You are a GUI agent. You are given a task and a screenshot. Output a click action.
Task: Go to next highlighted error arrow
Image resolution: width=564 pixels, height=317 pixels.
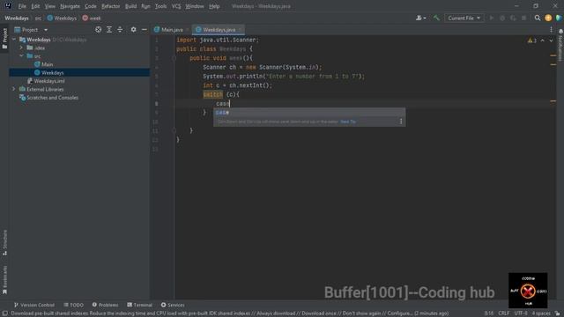551,41
